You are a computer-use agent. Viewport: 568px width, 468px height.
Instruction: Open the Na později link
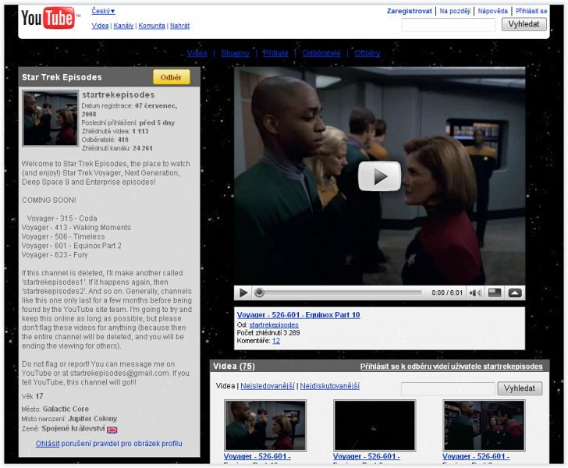point(455,11)
